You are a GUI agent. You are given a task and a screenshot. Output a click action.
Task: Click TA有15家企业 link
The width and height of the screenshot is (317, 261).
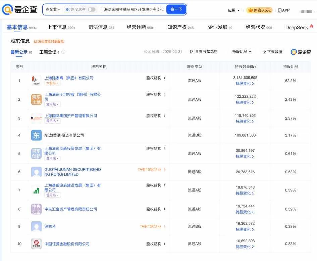(152, 170)
